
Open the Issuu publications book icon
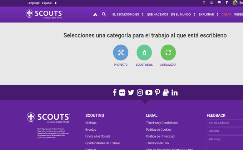coord(166,92)
